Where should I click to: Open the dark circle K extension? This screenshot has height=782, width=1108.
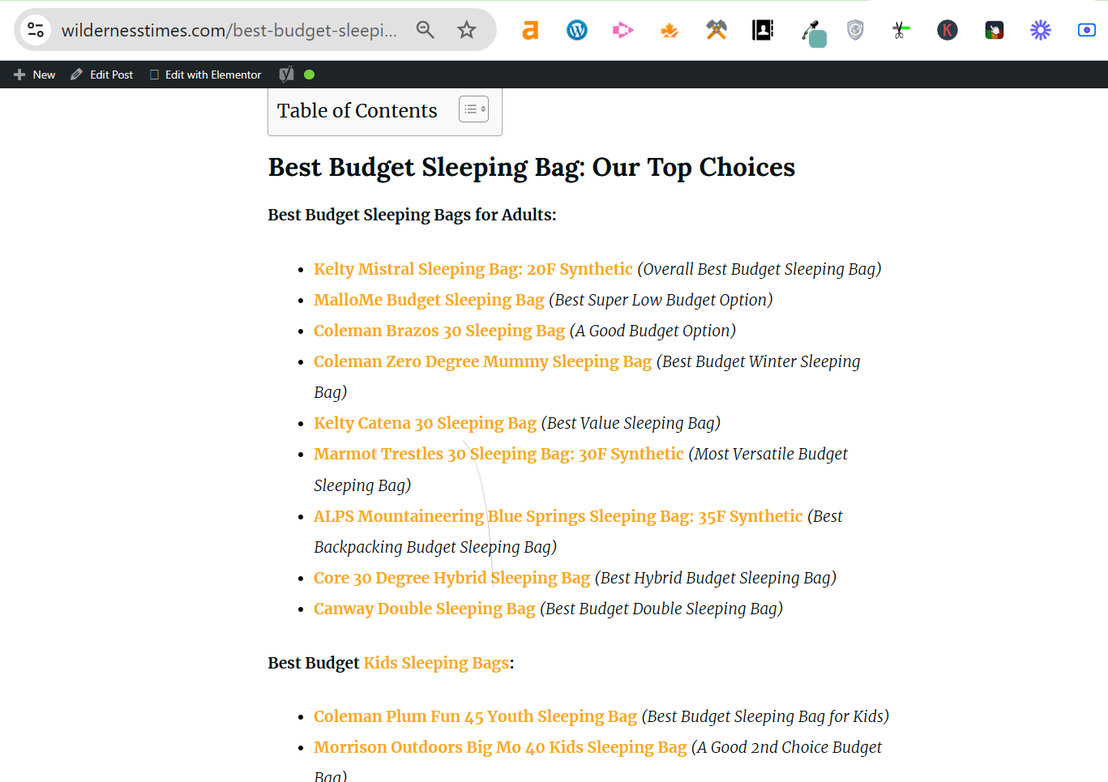pos(948,30)
